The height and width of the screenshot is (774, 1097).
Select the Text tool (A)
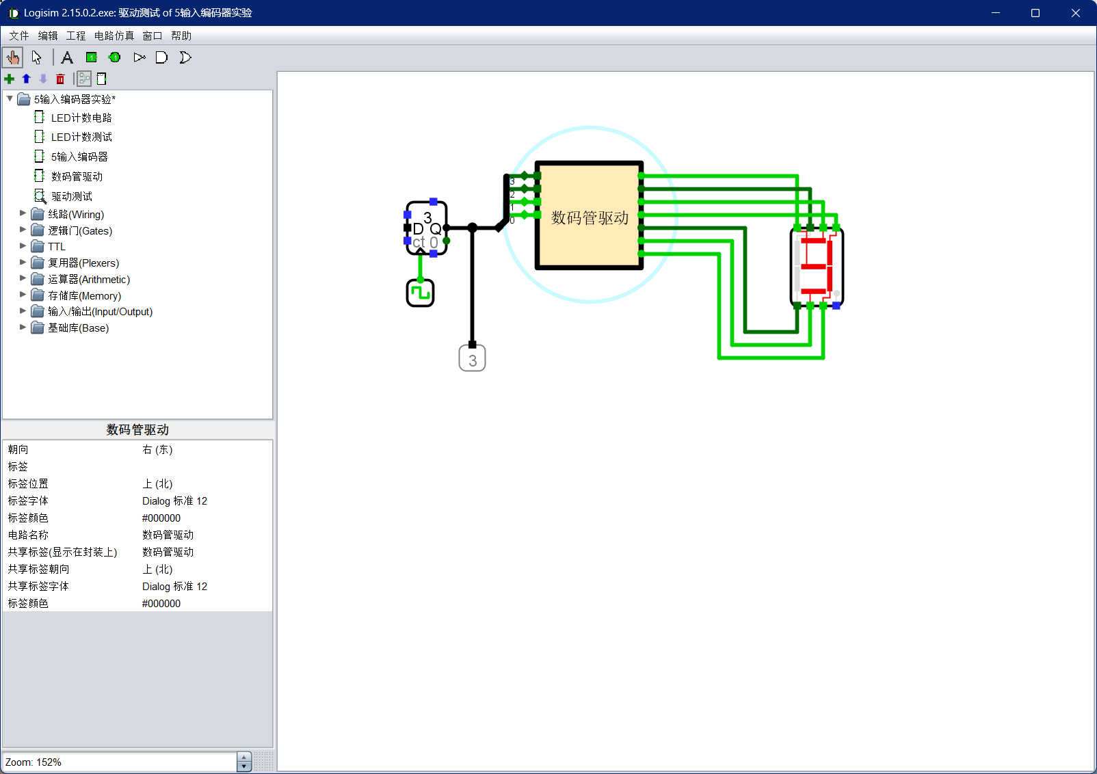click(x=67, y=57)
